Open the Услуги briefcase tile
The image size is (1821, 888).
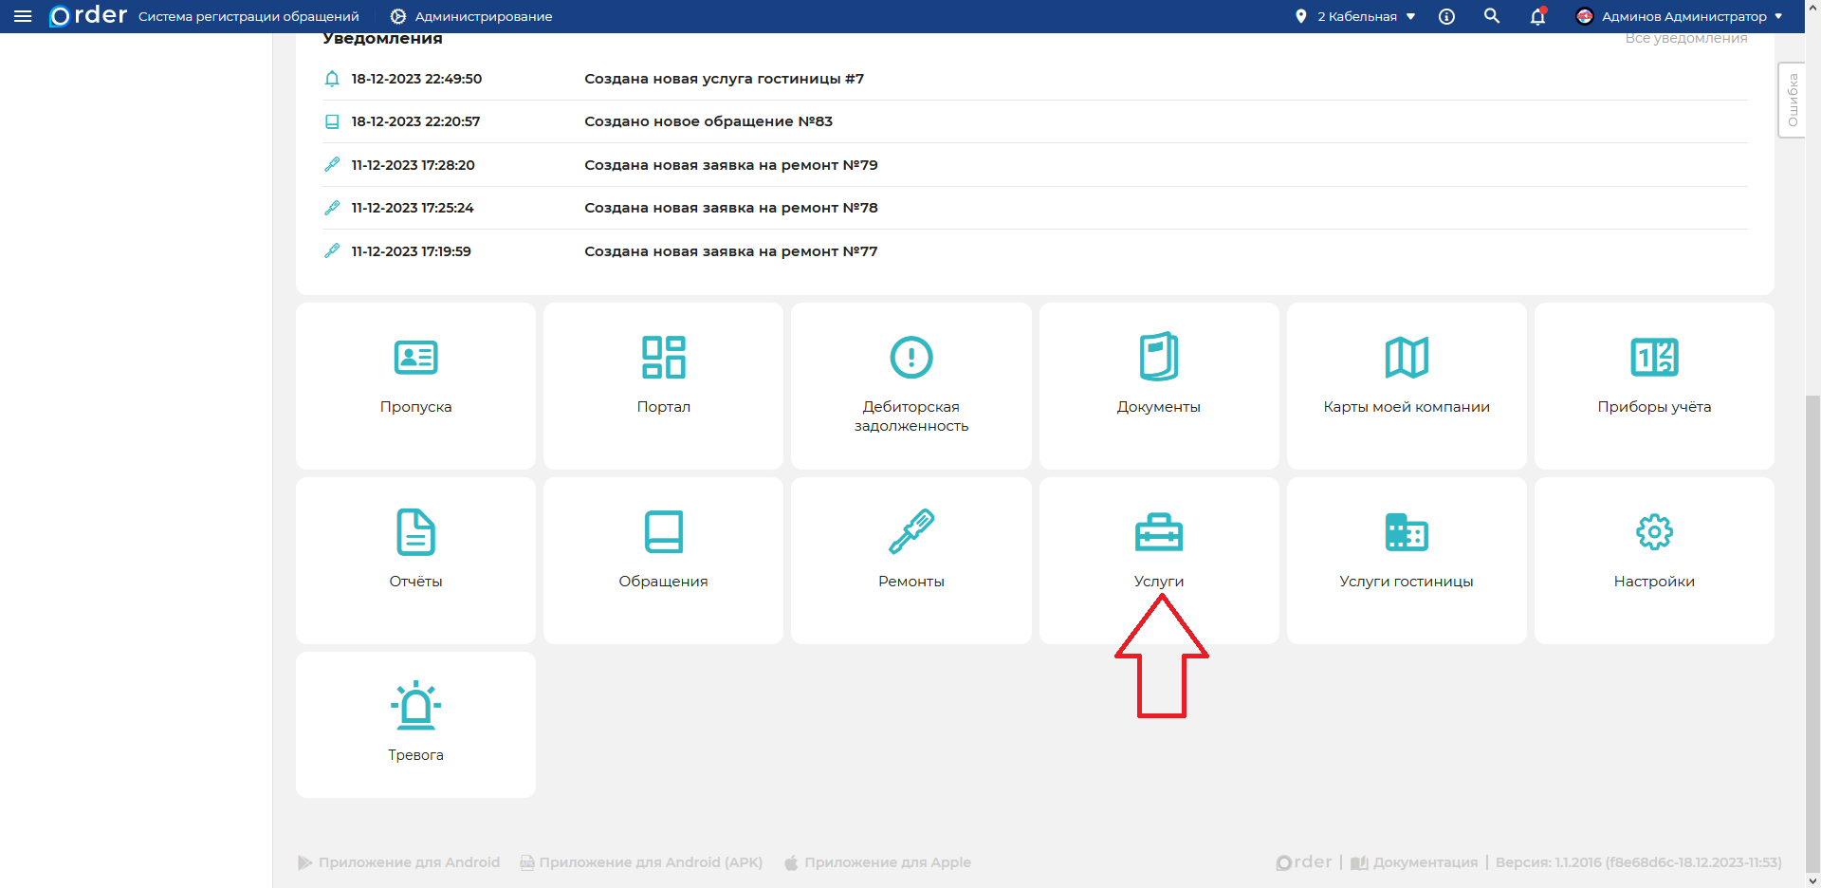(1158, 560)
